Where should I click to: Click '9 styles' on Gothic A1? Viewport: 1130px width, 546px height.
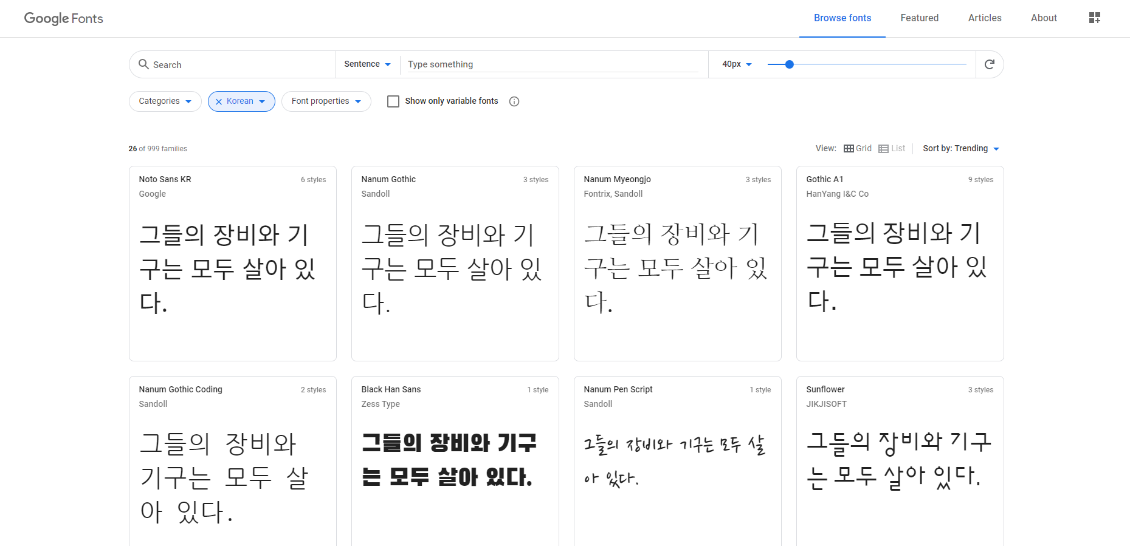click(x=980, y=180)
